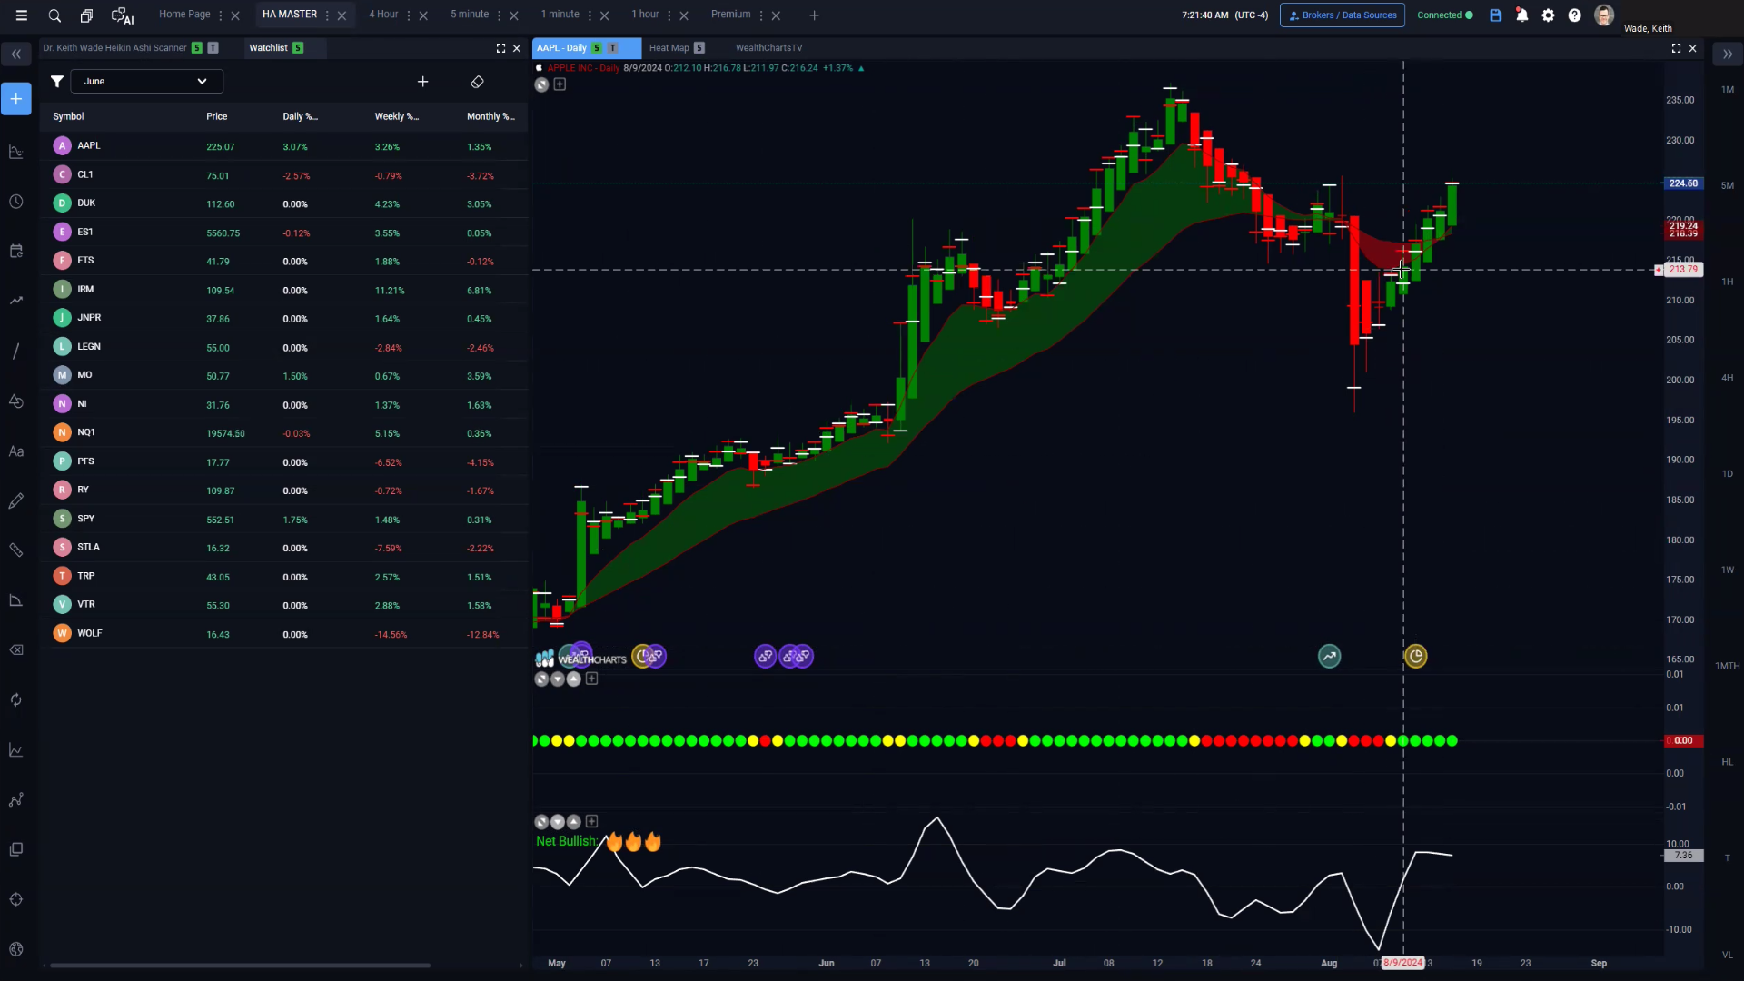Open the 4 Hour tab options menu
This screenshot has width=1744, height=981.
[409, 15]
